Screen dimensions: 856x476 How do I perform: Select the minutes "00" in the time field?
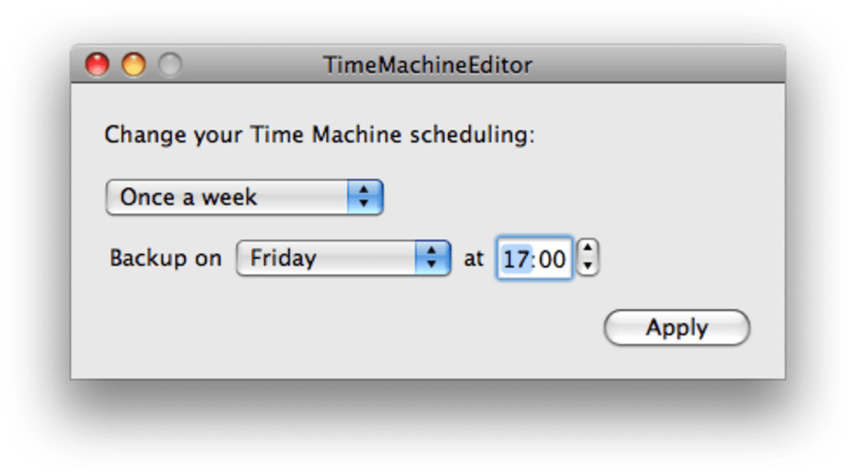point(551,259)
